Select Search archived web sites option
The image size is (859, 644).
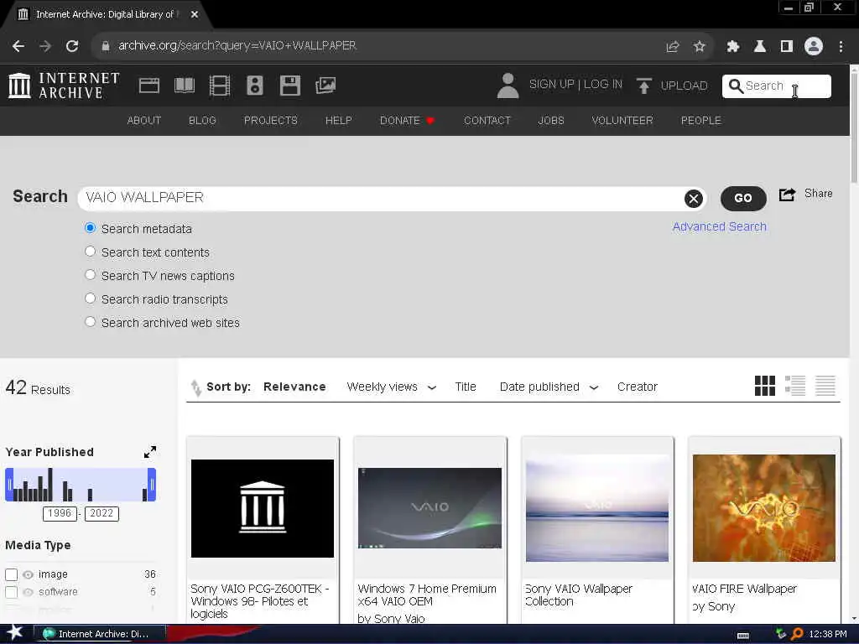[90, 322]
